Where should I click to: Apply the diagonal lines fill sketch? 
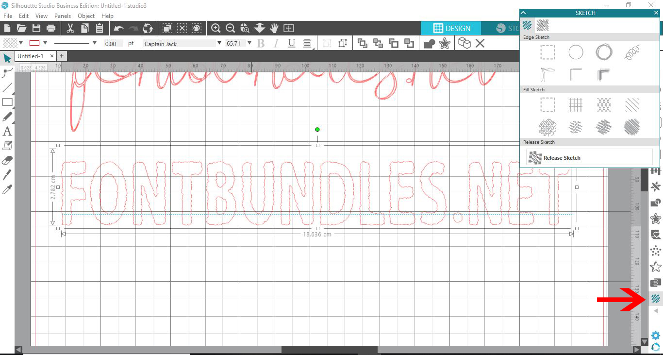point(632,104)
